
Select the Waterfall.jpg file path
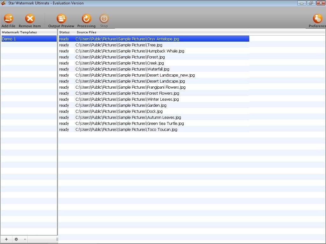(x=122, y=69)
